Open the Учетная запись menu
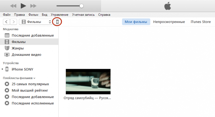Viewport: 215px width, 117px height. pos(83,15)
